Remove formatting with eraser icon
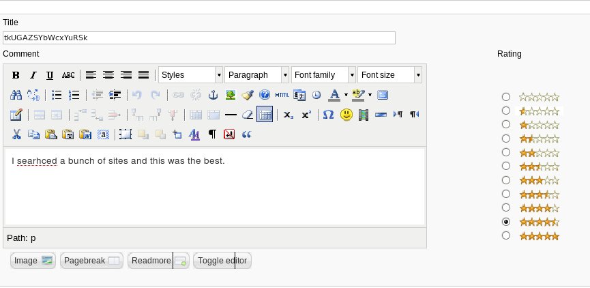590x288 pixels. click(247, 115)
